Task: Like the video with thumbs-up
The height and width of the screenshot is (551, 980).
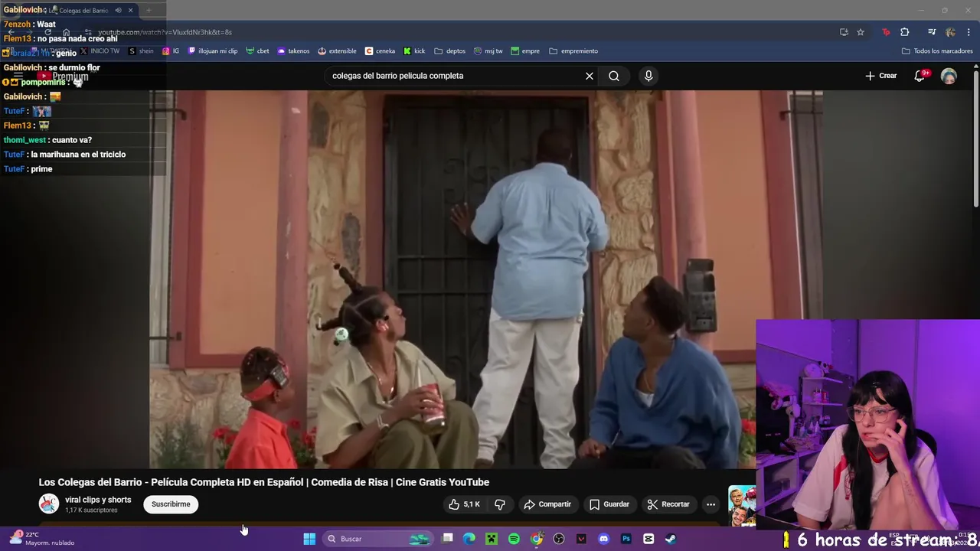Action: 465,504
